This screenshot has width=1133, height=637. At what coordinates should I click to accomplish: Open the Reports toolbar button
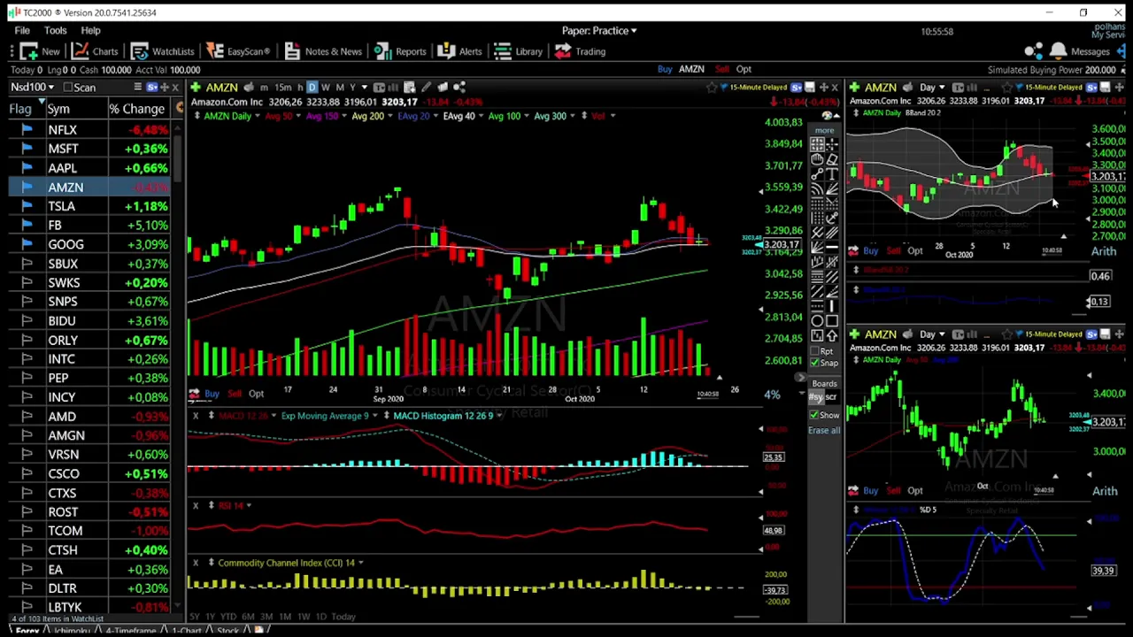coord(400,51)
